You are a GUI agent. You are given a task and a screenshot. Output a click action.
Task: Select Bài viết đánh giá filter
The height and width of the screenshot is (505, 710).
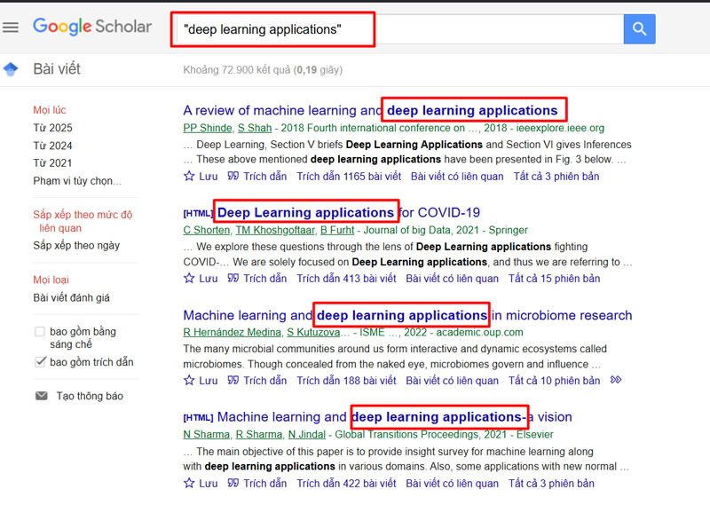tap(72, 298)
